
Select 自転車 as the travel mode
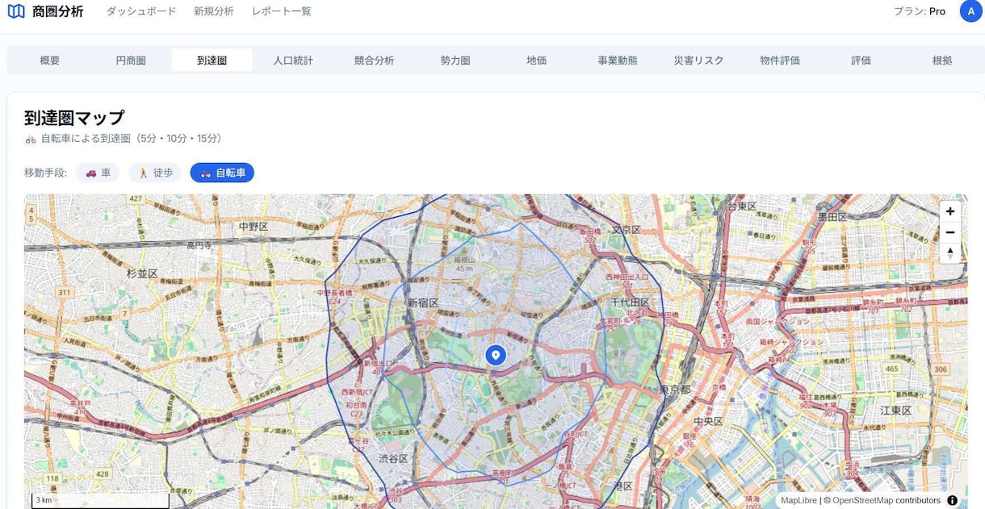coord(222,173)
